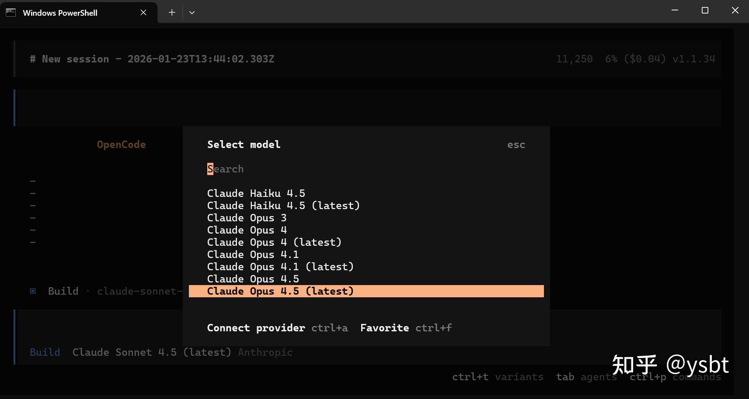
Task: Click Claude Sonnet 4.5 (latest) model text
Action: coord(152,352)
